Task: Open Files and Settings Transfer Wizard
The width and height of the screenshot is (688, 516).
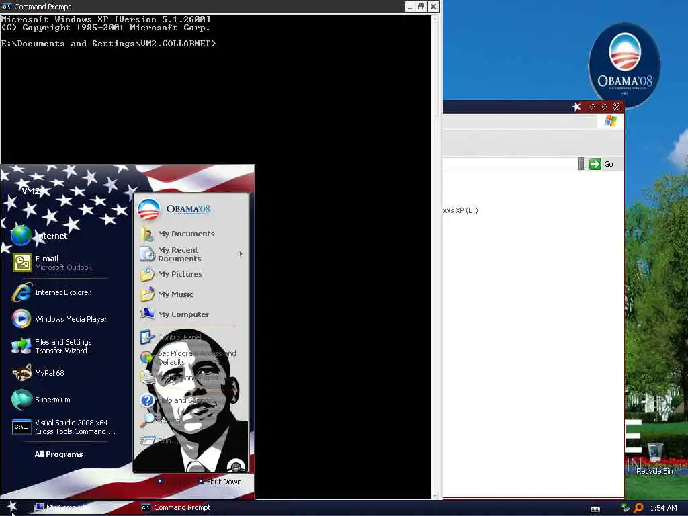Action: click(59, 346)
